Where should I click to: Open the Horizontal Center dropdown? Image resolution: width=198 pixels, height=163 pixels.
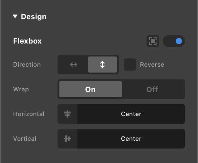[131, 114]
